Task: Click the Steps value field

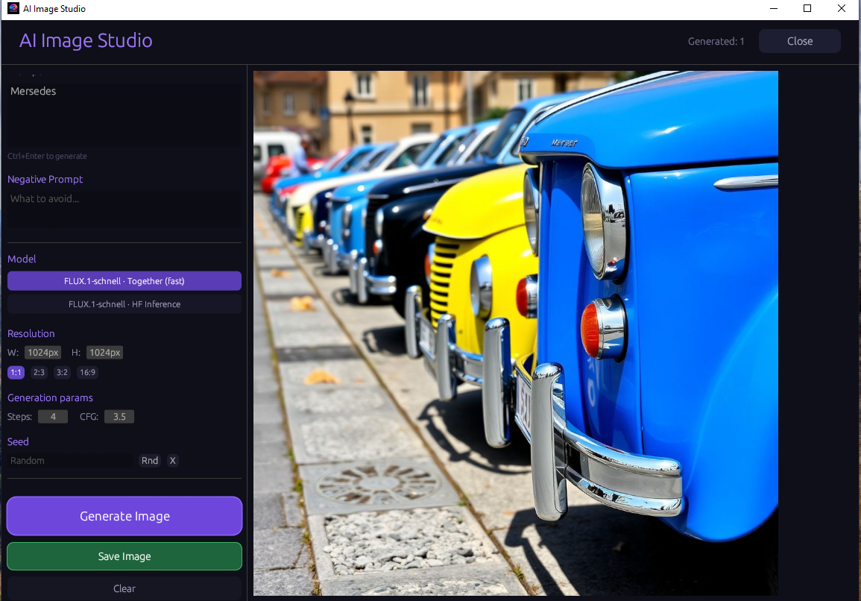Action: click(x=53, y=417)
